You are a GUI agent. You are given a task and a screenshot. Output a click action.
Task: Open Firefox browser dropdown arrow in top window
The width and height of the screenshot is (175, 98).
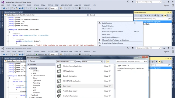click(x=44, y=9)
